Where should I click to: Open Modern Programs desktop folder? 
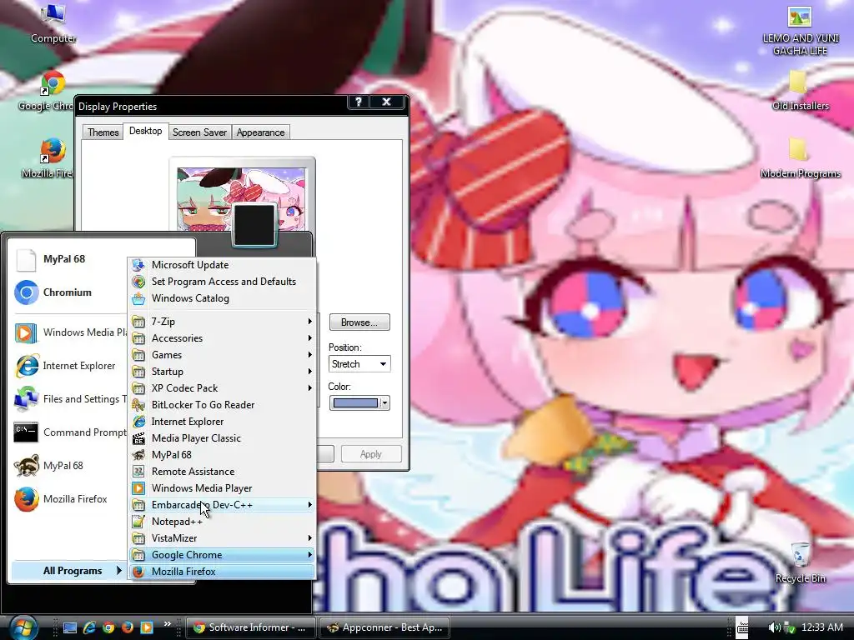pos(800,158)
